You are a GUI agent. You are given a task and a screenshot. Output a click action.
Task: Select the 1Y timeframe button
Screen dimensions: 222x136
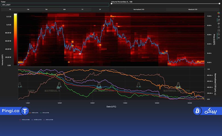[x=82, y=9]
